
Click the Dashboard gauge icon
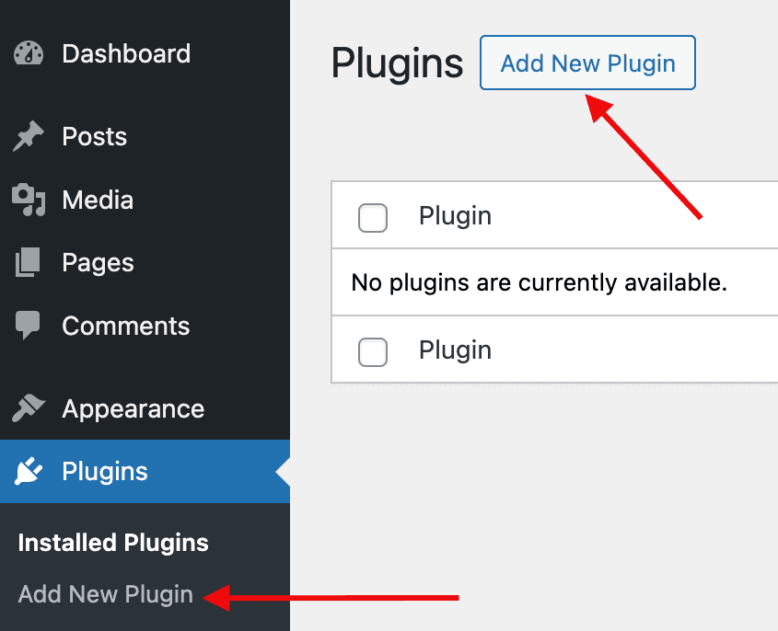pyautogui.click(x=29, y=53)
